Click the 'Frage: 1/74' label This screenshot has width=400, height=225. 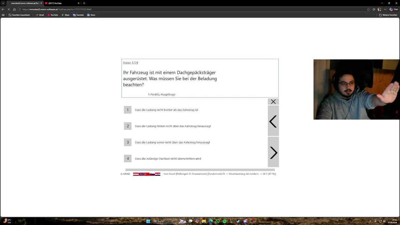tap(130, 62)
